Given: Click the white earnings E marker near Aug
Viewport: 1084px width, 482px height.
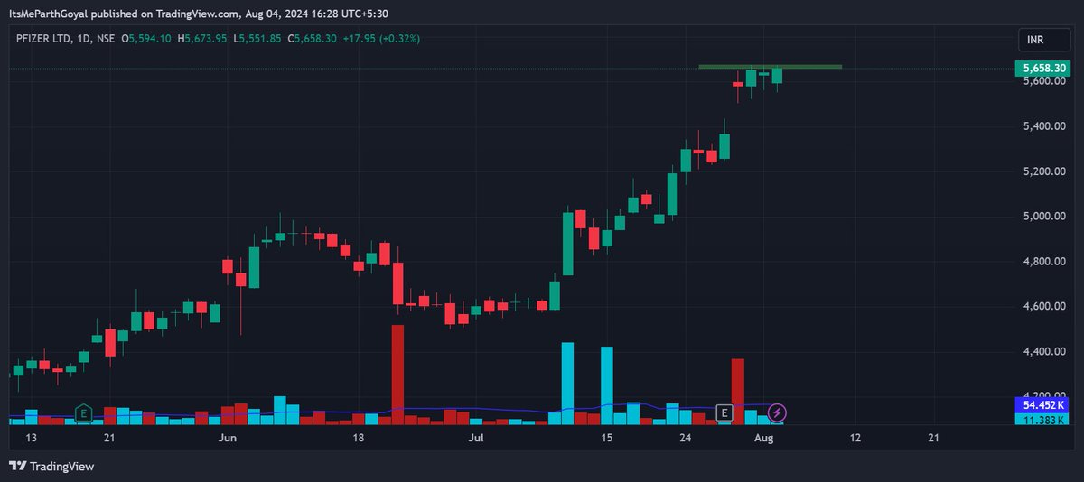Looking at the screenshot, I should (724, 412).
